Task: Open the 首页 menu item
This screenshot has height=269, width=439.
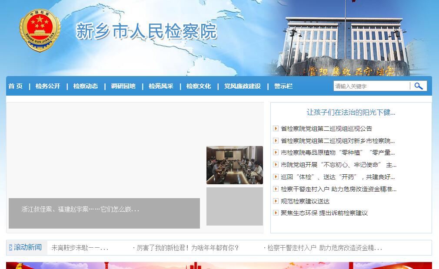Action: pyautogui.click(x=15, y=86)
